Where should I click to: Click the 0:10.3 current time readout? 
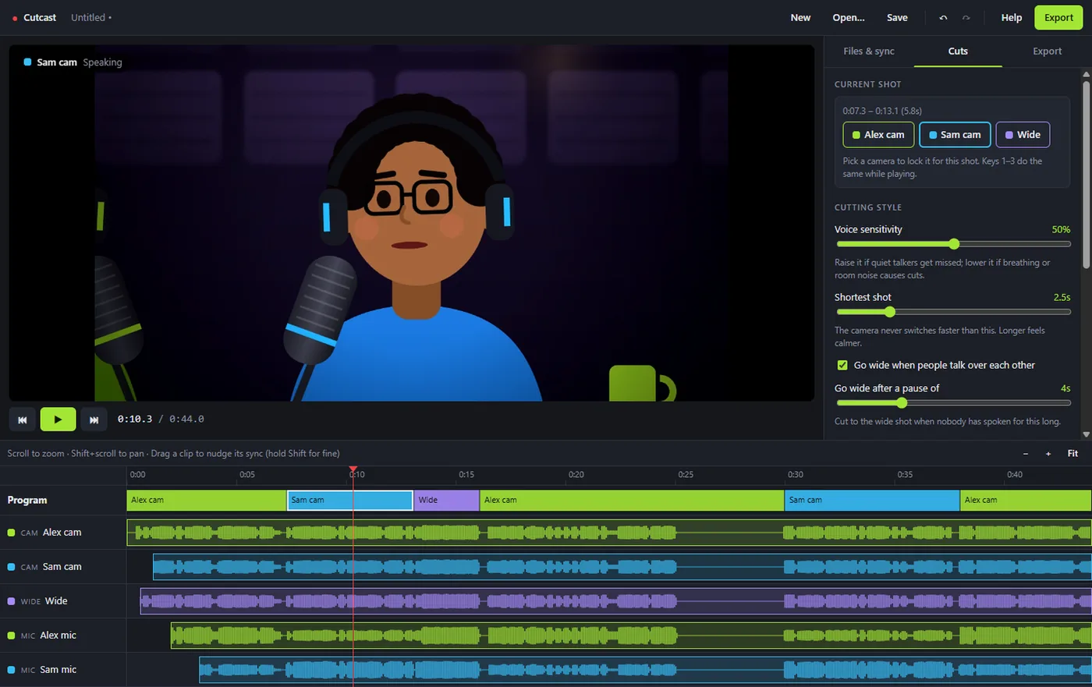135,420
